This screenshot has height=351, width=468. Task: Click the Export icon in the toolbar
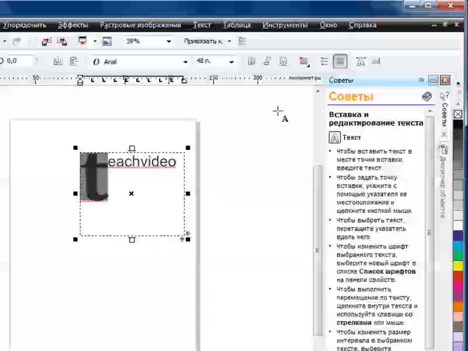pyautogui.click(x=62, y=42)
